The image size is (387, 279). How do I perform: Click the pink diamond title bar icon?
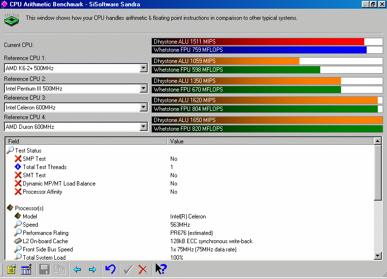(x=4, y=4)
